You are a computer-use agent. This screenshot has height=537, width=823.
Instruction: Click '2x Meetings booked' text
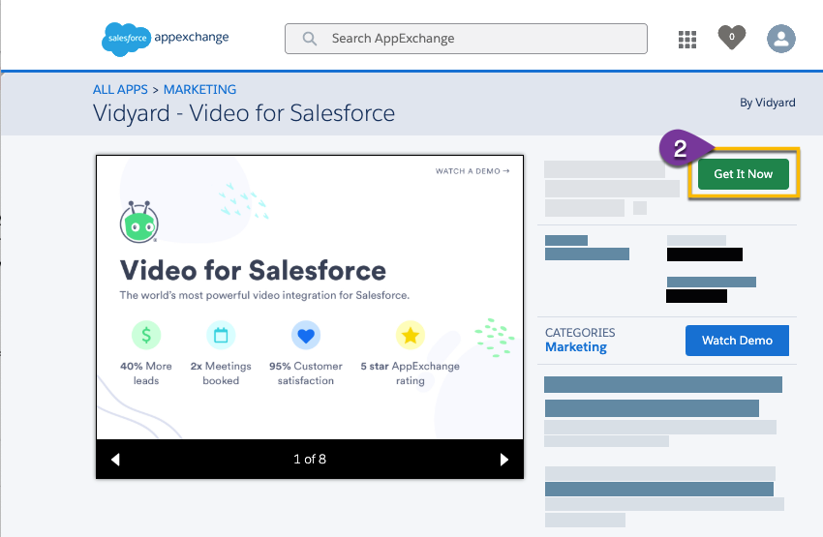pyautogui.click(x=221, y=373)
